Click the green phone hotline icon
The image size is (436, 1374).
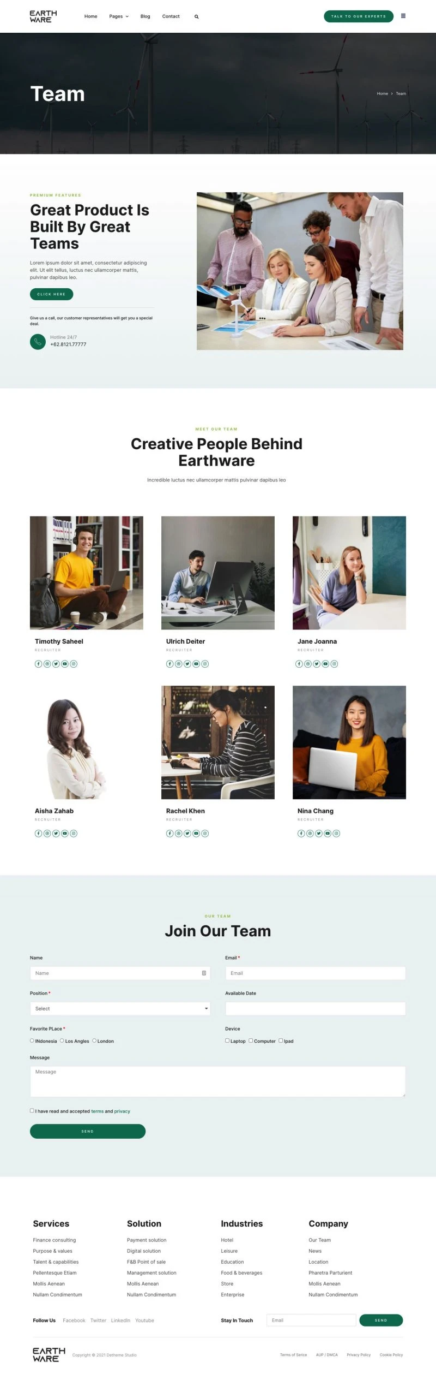pos(38,342)
